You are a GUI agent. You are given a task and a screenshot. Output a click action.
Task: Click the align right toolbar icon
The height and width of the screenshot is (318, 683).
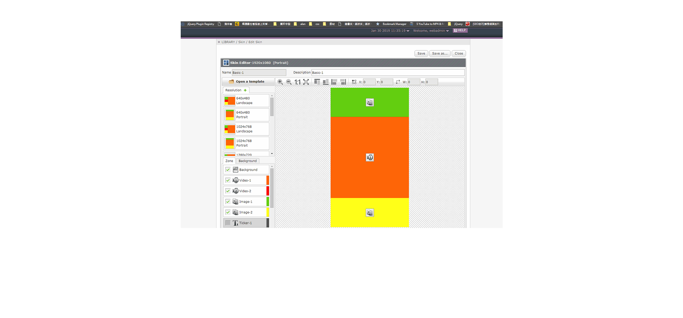click(343, 82)
